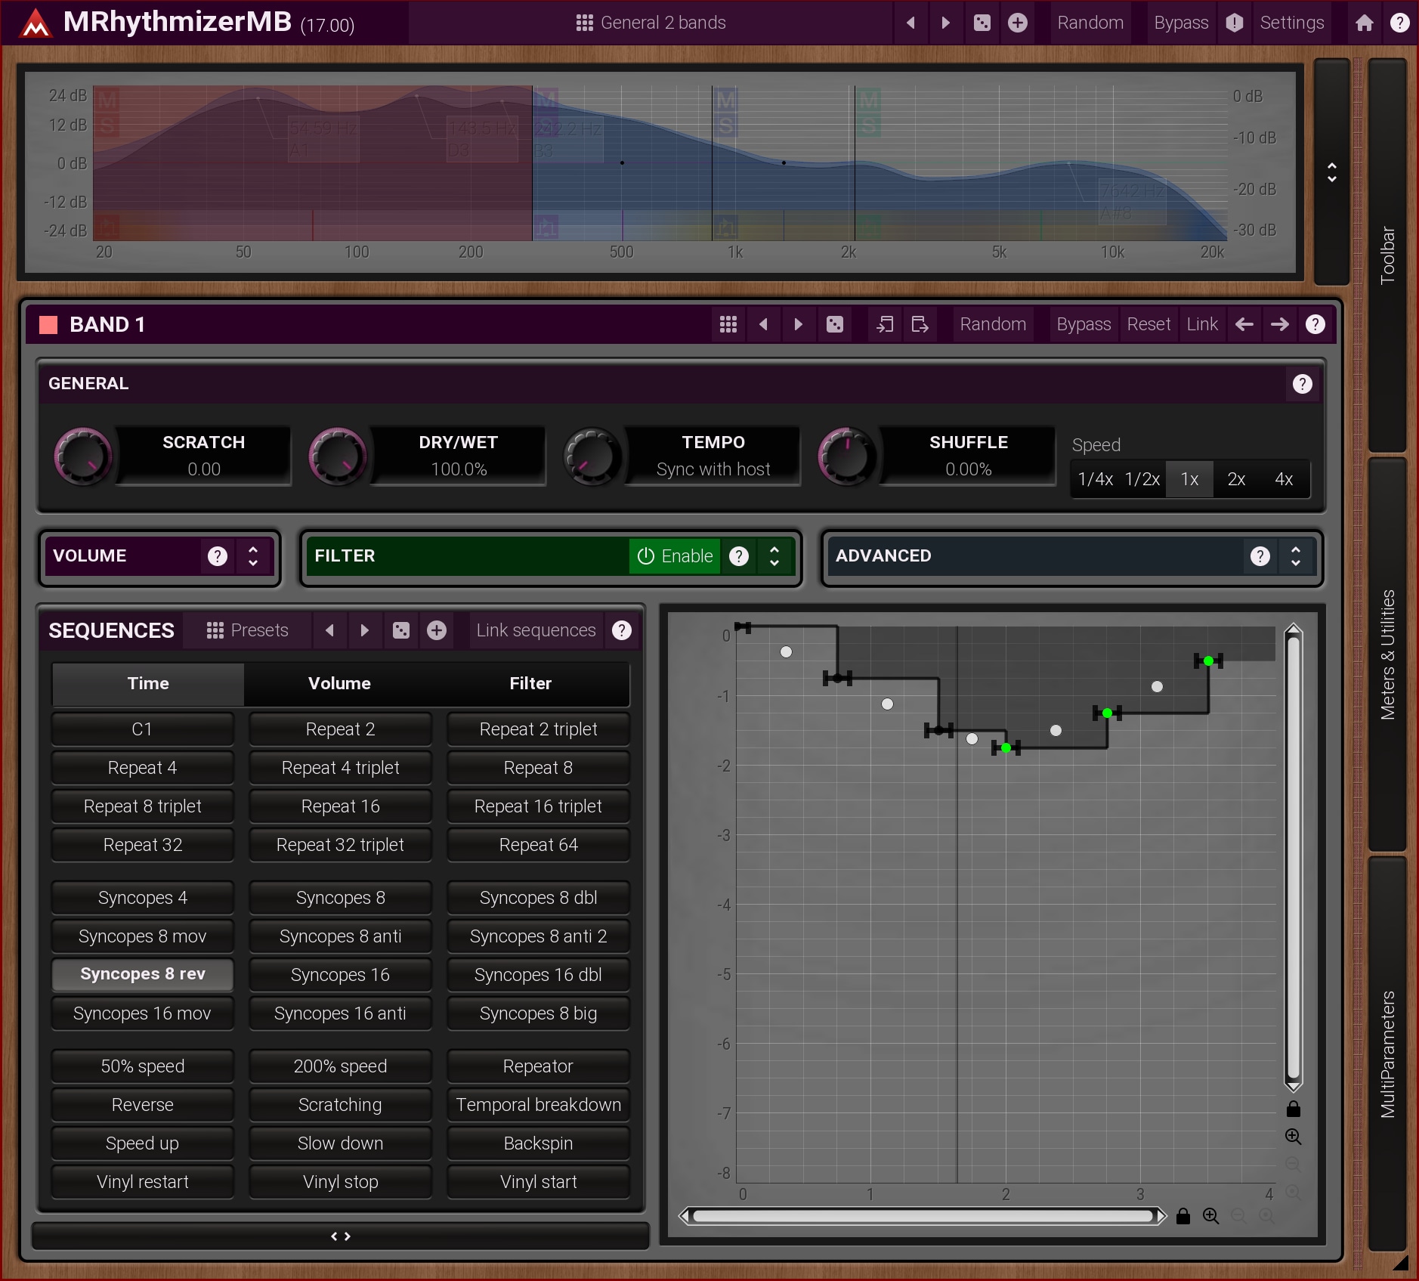
Task: Open the General 2 bands preset menu
Action: [x=651, y=23]
